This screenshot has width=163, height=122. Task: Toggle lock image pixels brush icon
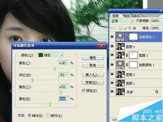(125, 28)
